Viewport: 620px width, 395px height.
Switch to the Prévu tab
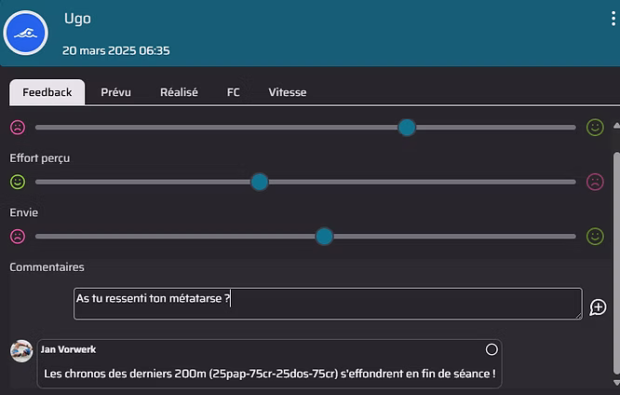click(x=115, y=92)
